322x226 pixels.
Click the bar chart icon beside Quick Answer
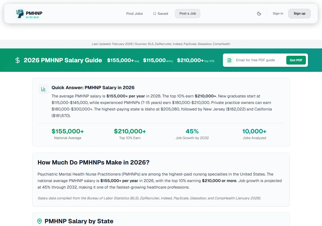point(44,89)
